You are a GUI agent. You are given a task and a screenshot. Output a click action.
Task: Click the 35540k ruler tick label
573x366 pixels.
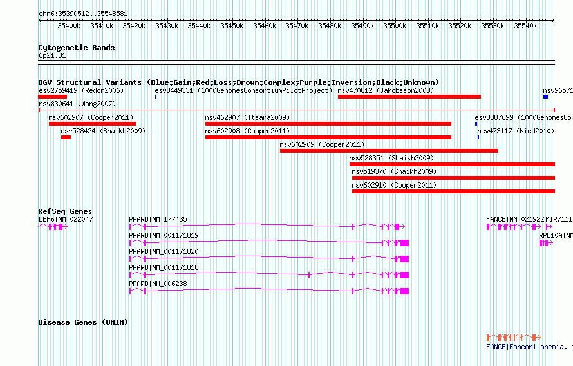[525, 26]
